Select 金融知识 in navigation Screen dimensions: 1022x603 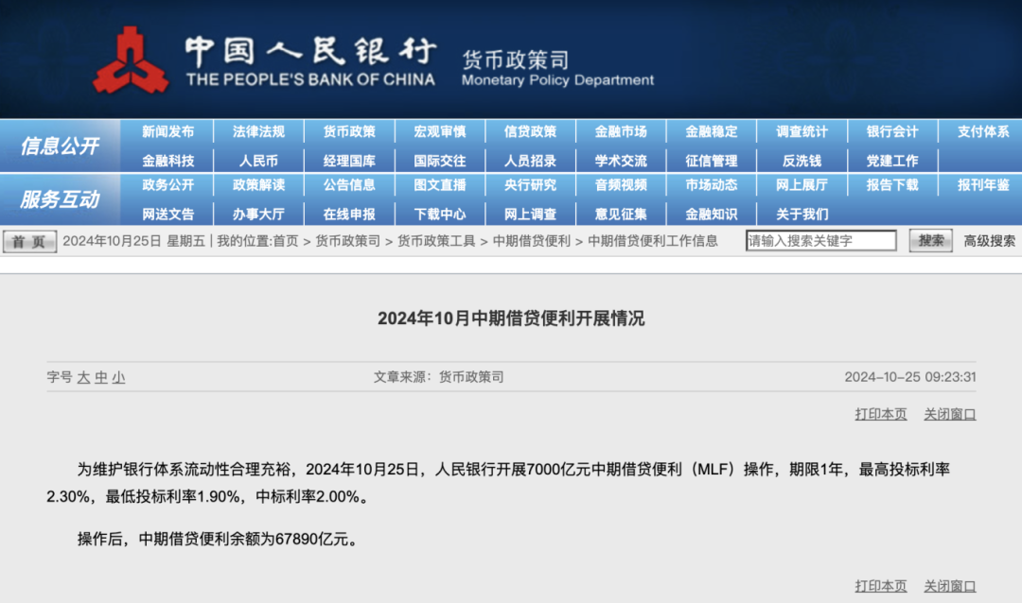pos(712,214)
